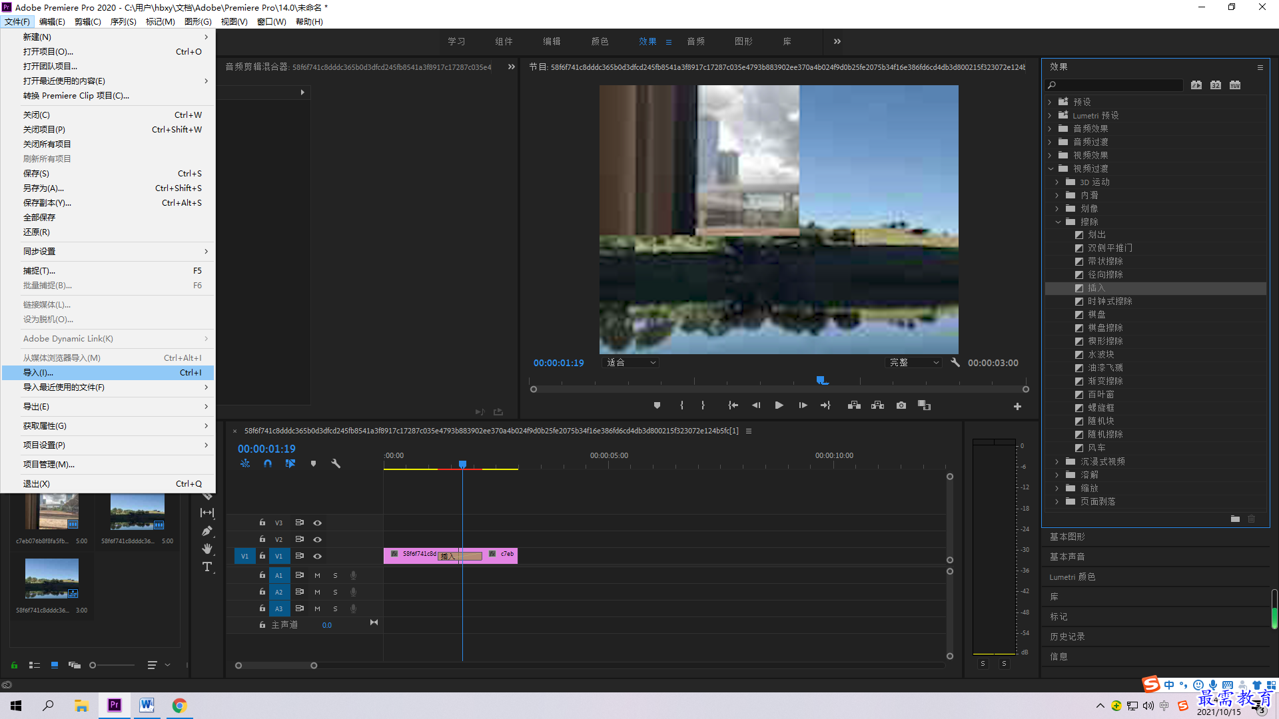
Task: Create new custom bin in effects
Action: coord(1235,519)
